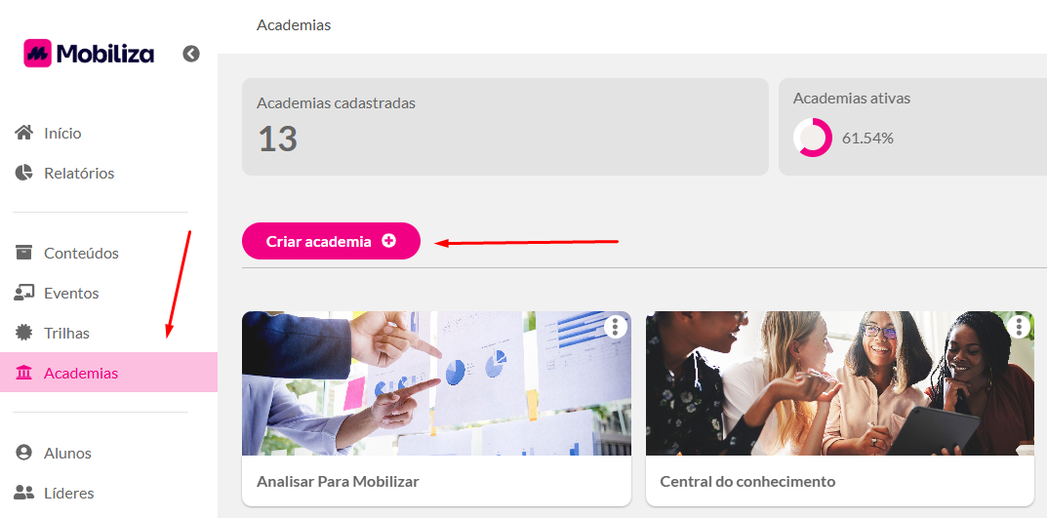This screenshot has width=1047, height=518.
Task: Select the Academias cadastradas summary card
Action: click(504, 127)
